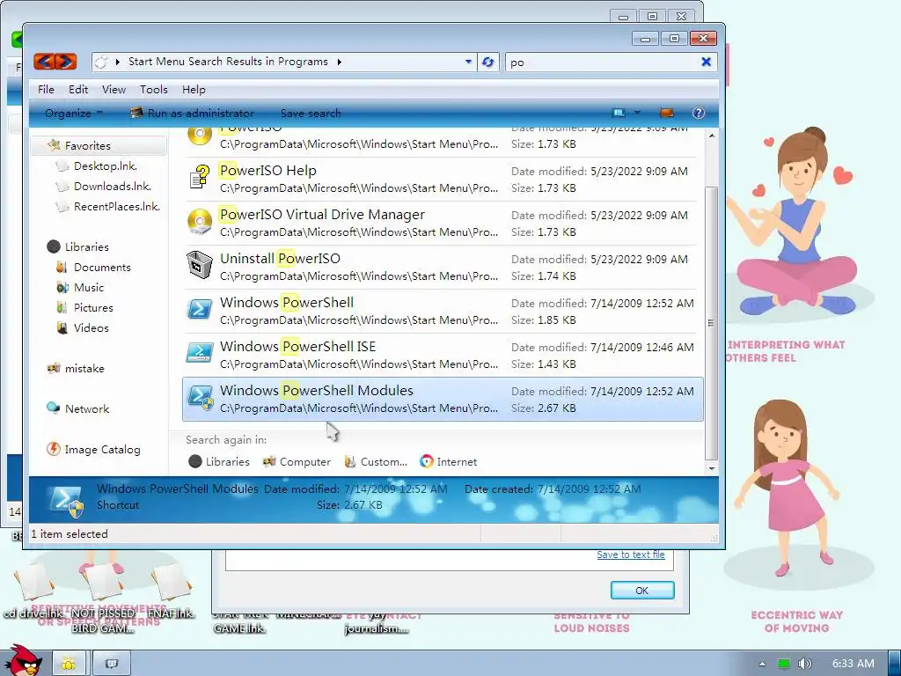This screenshot has height=676, width=901.
Task: Click the forward navigation arrow
Action: [66, 62]
